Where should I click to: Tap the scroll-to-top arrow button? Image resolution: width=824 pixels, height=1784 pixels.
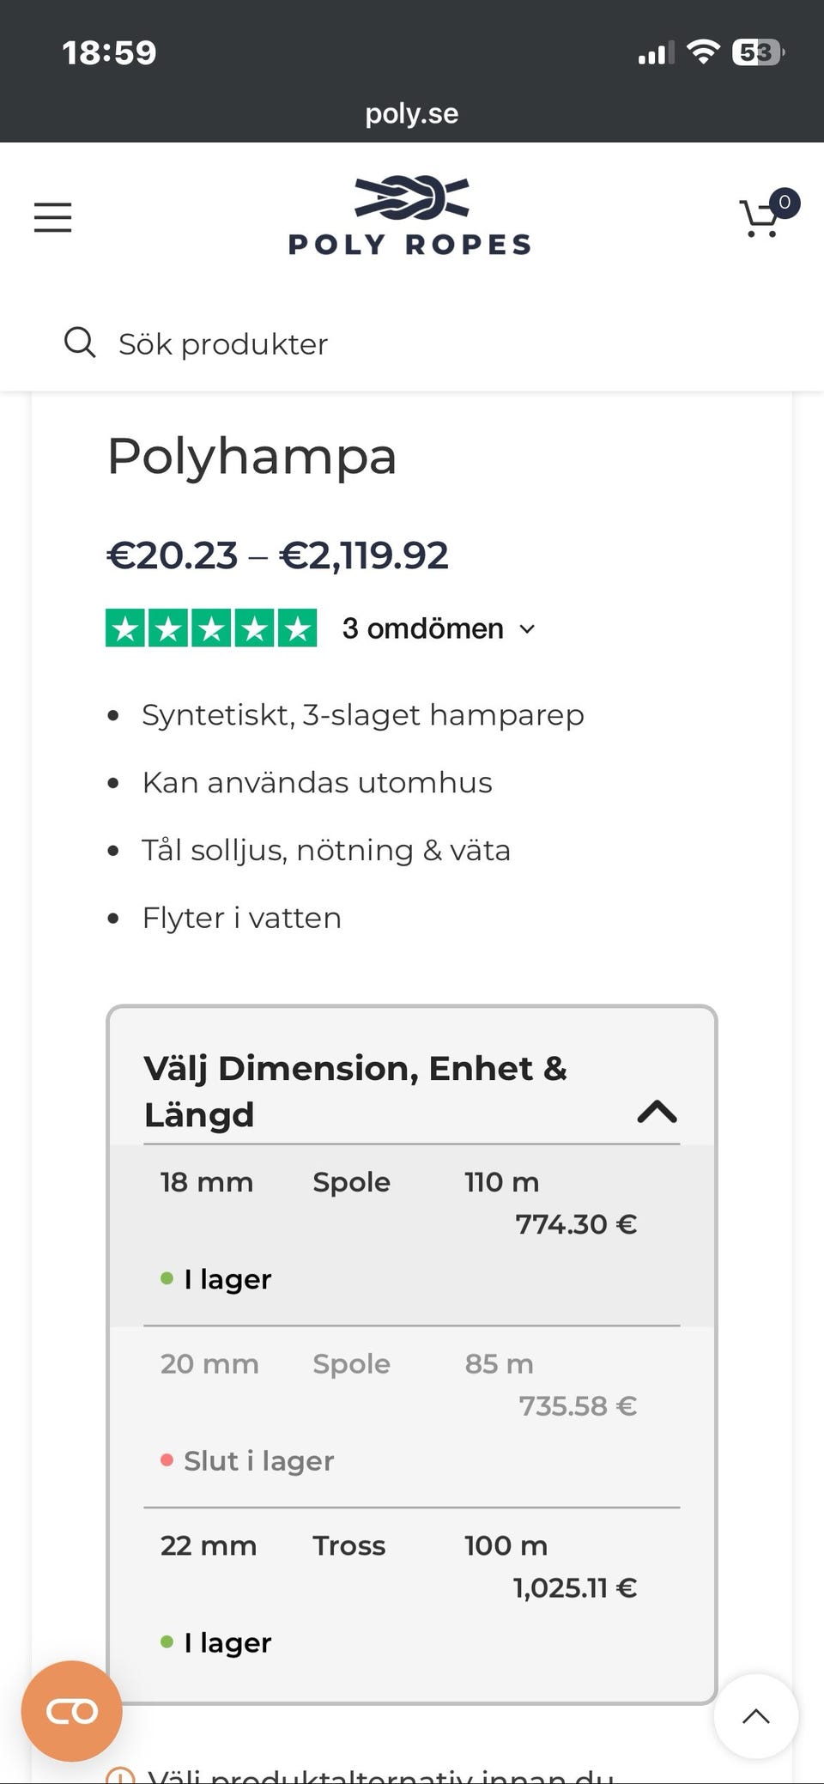755,1716
